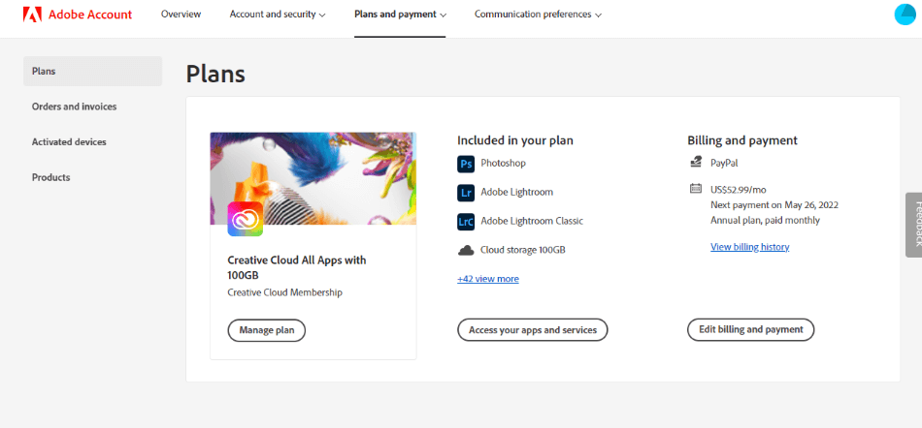Click the Photoshop Ps icon
922x428 pixels.
point(466,164)
